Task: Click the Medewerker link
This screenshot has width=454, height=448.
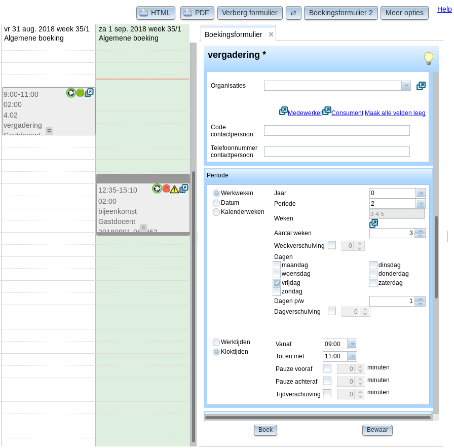Action: tap(305, 113)
